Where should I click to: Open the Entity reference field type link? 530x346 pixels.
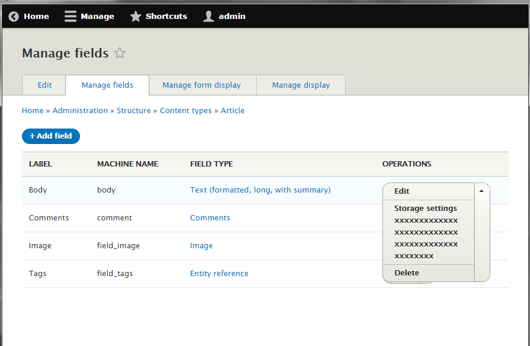pos(219,273)
